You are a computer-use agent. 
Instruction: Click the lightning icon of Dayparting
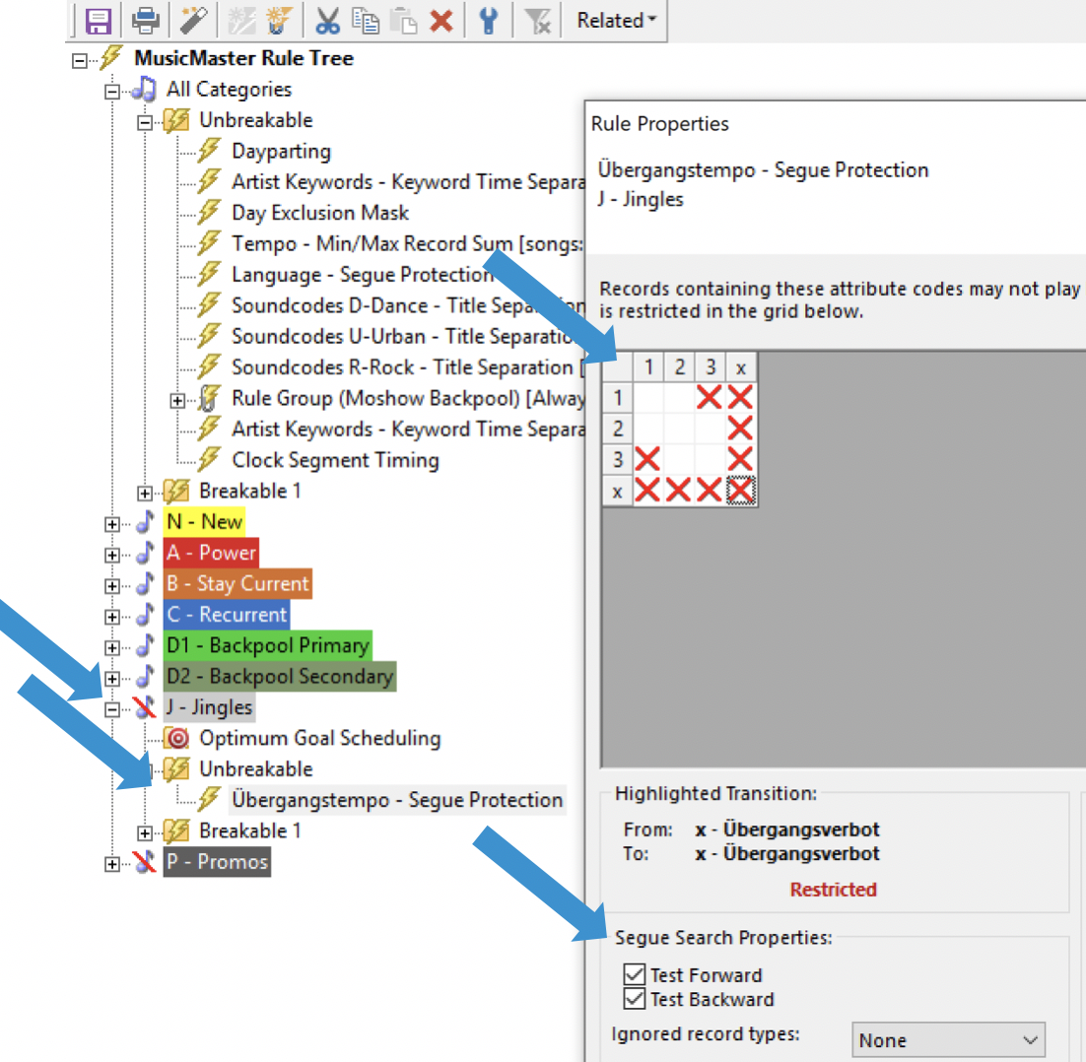click(209, 150)
